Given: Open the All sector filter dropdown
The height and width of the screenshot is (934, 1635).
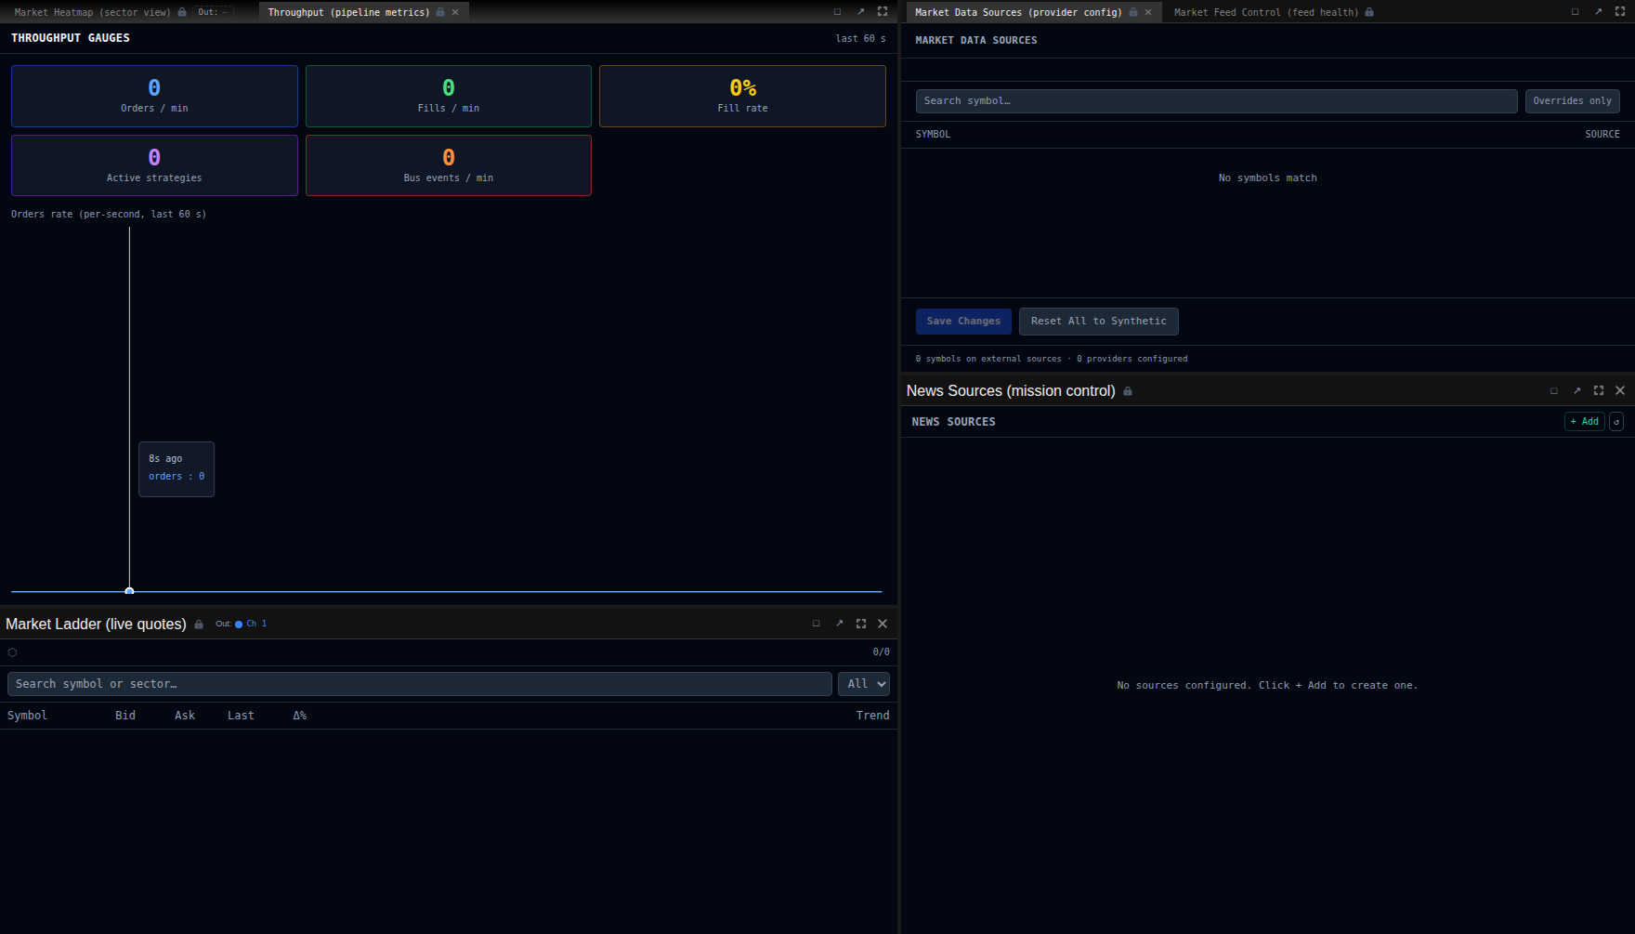Looking at the screenshot, I should click(863, 684).
